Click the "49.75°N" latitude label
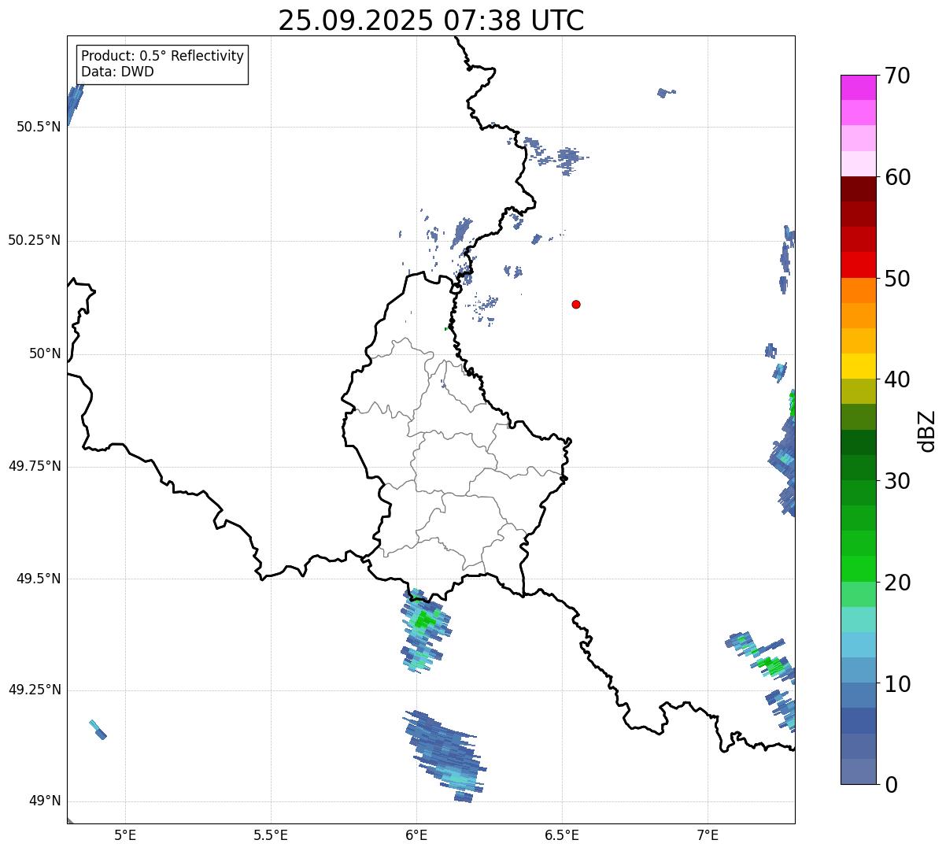946x851 pixels. pos(34,466)
